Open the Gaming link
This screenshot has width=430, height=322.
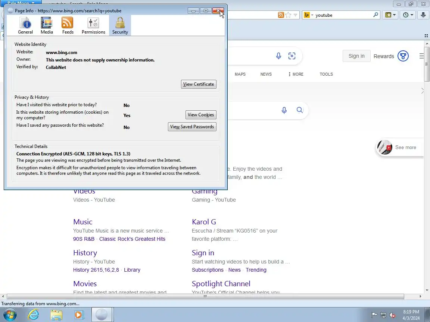point(205,191)
